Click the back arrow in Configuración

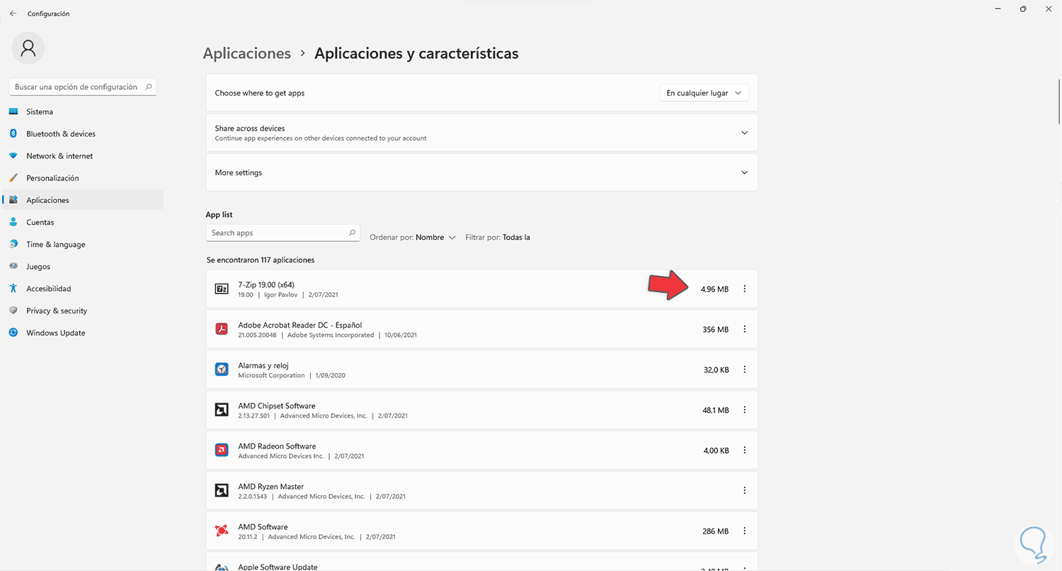pyautogui.click(x=13, y=13)
